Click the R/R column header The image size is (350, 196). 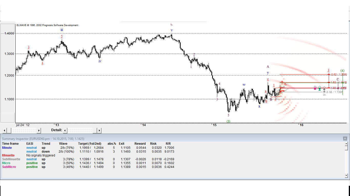168,144
